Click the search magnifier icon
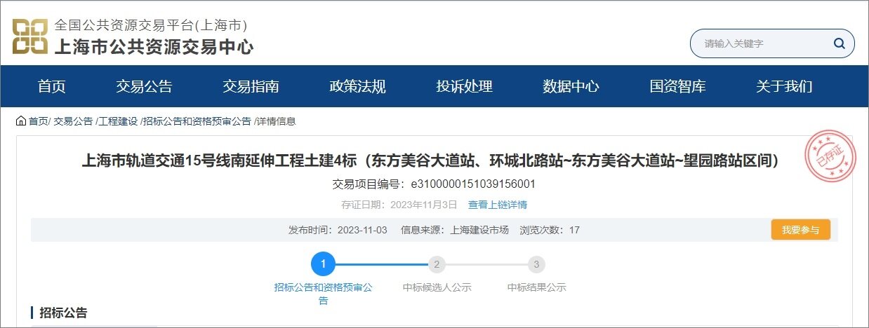 tap(839, 43)
